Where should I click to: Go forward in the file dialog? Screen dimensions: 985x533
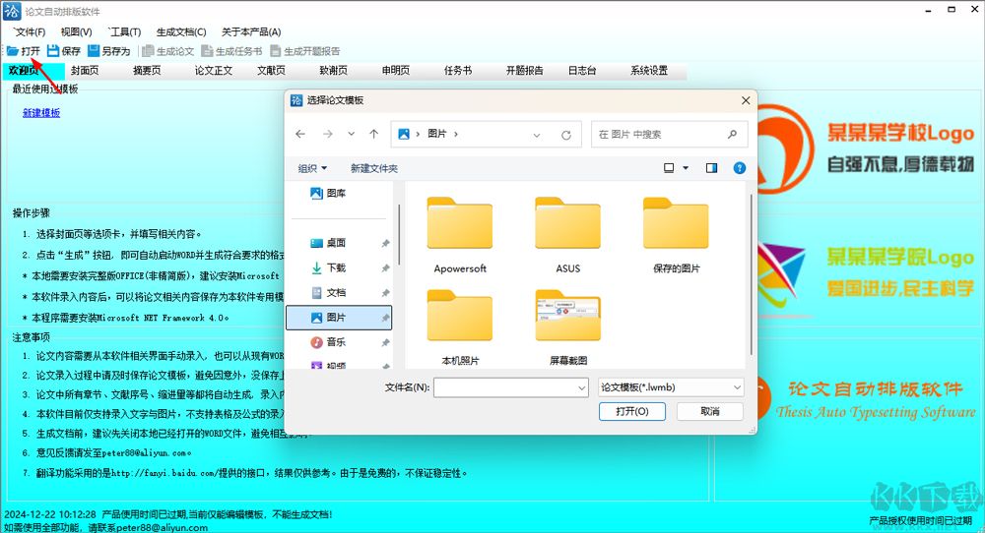[328, 134]
